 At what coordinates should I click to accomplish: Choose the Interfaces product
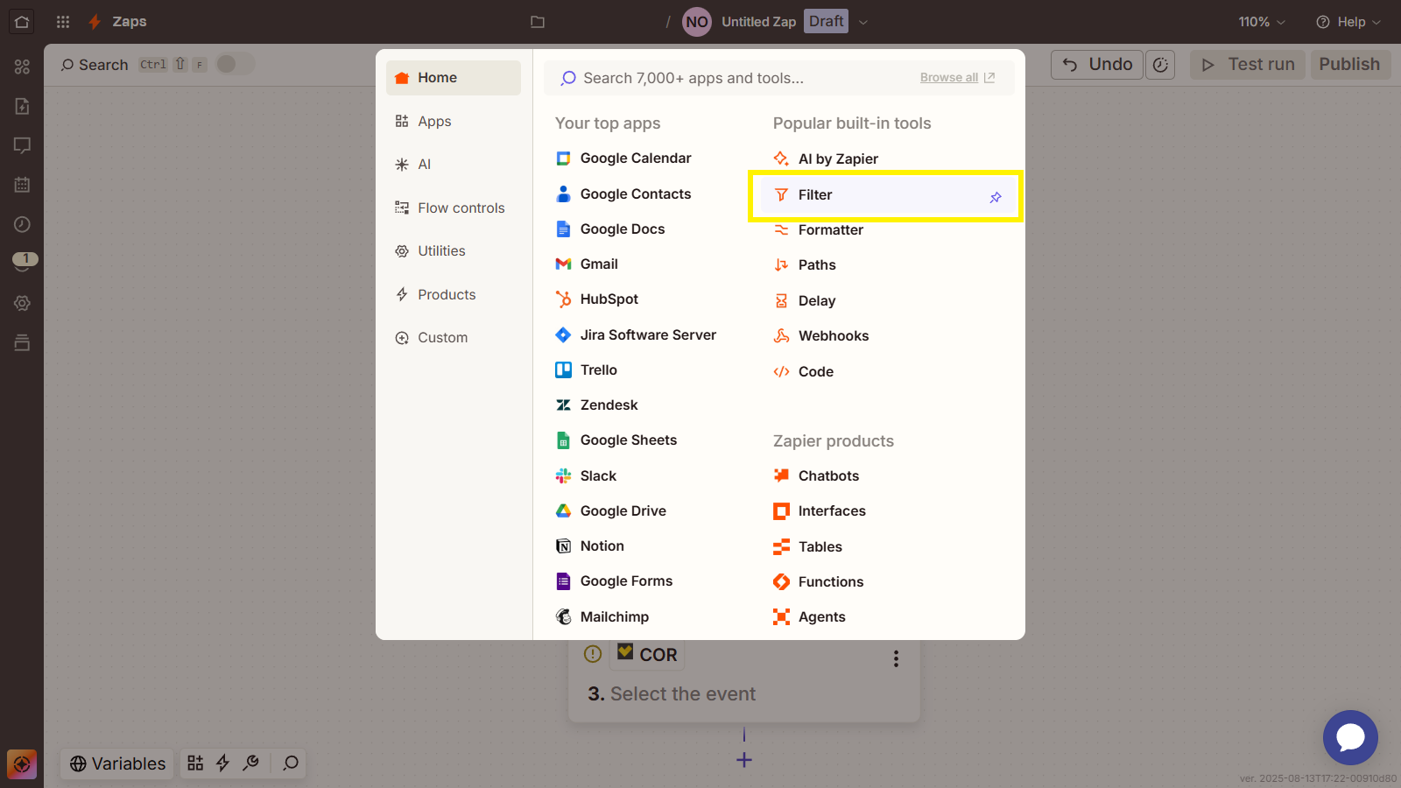pos(820,511)
